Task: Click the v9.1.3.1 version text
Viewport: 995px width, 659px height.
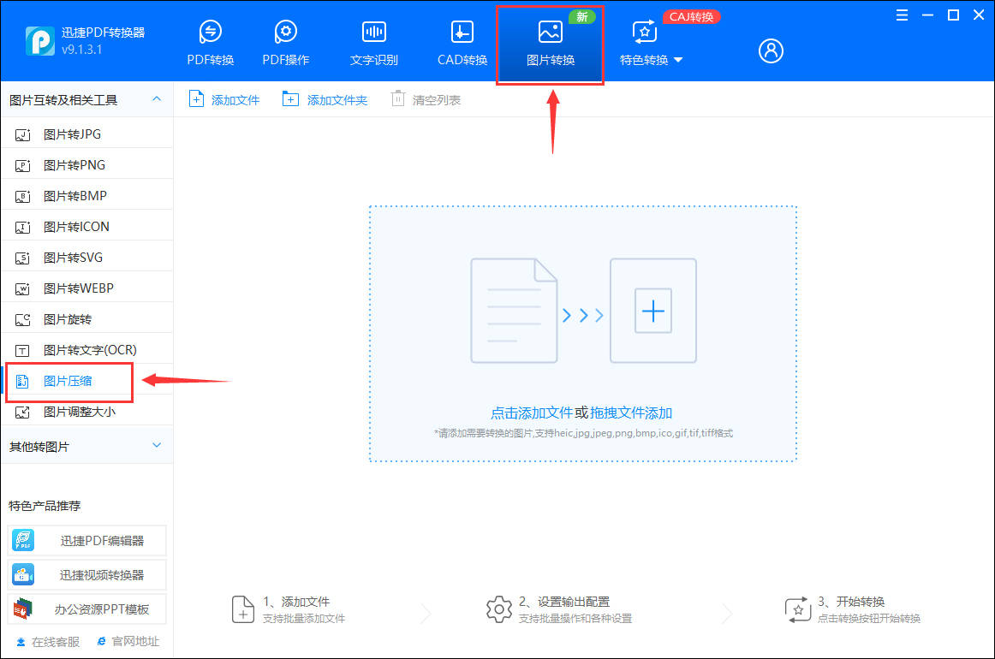Action: coord(81,50)
